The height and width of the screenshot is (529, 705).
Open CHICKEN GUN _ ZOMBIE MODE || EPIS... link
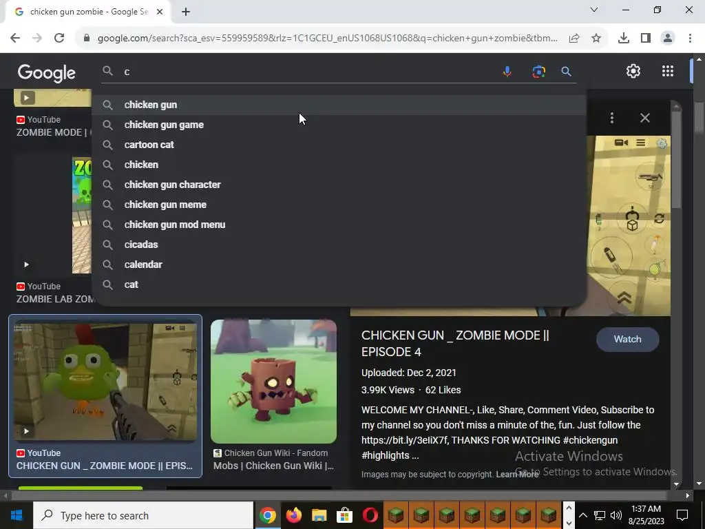[105, 466]
